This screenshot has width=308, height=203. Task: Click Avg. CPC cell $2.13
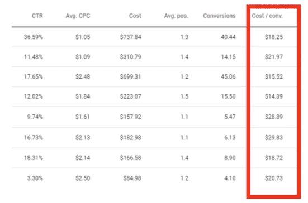[83, 138]
